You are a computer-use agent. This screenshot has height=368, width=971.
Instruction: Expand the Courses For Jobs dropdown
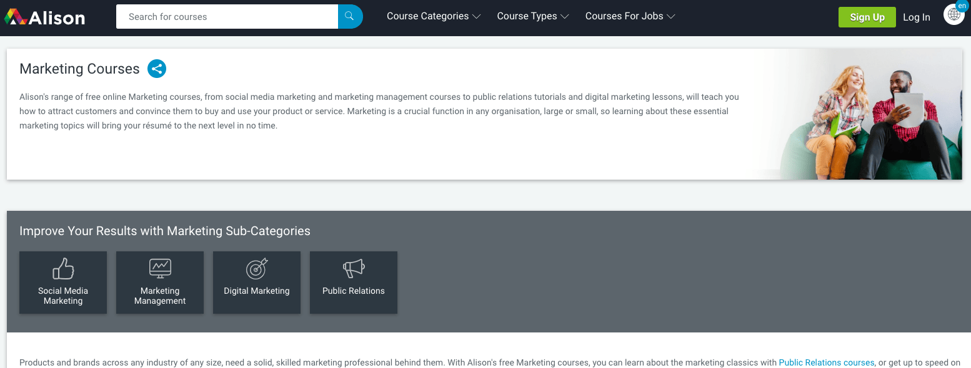tap(630, 17)
